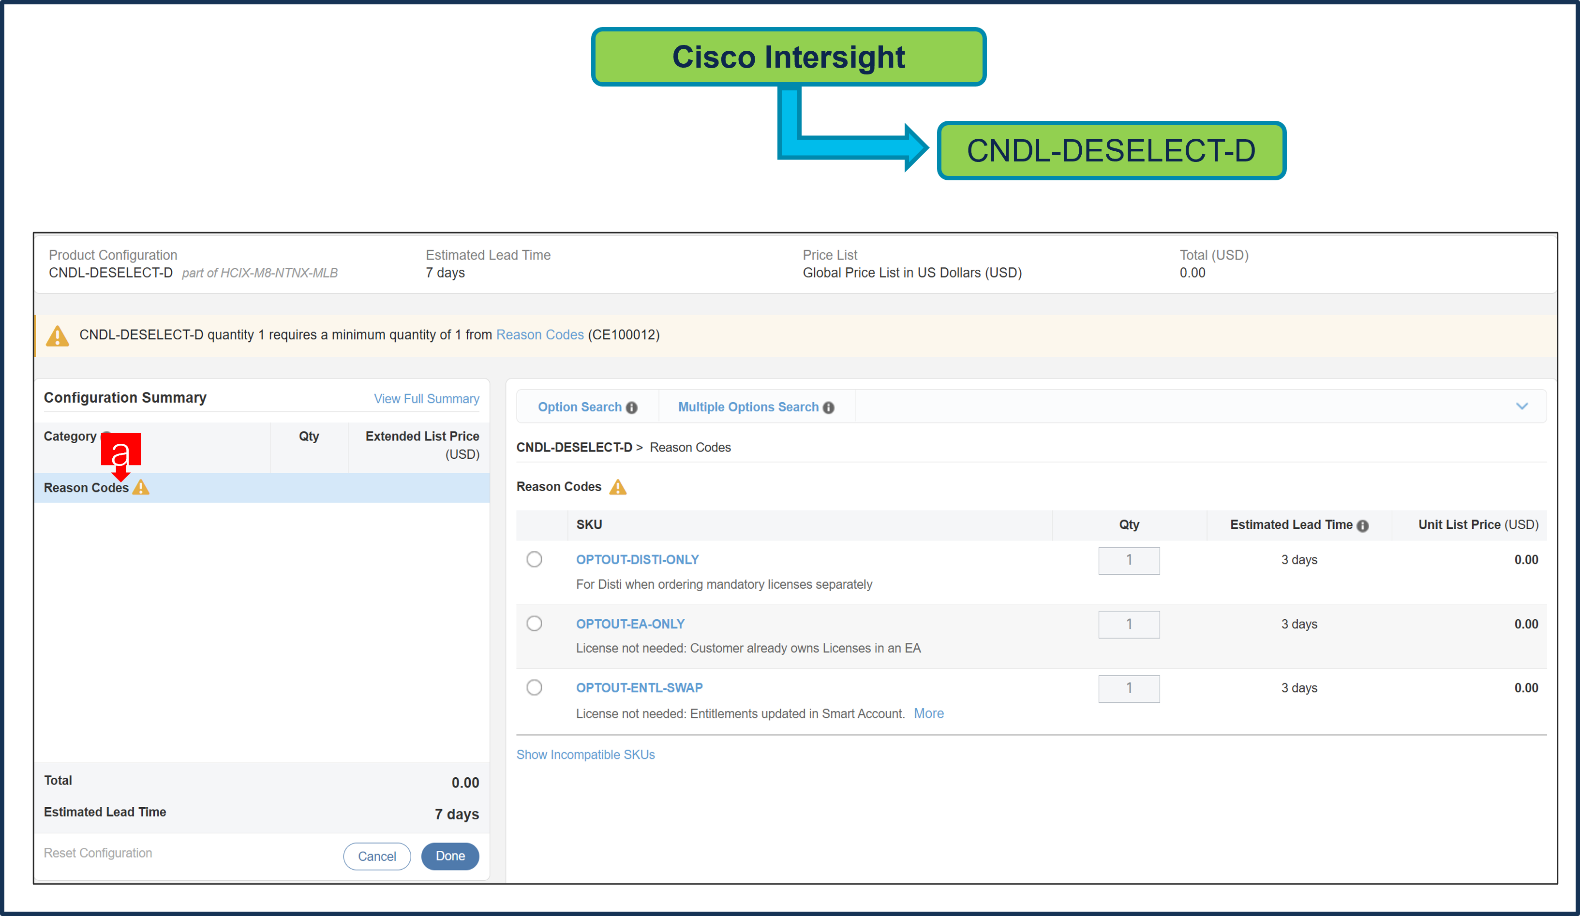The width and height of the screenshot is (1580, 916).
Task: Select the OPTOUT-ENTL-SWAP radio button
Action: coord(534,687)
